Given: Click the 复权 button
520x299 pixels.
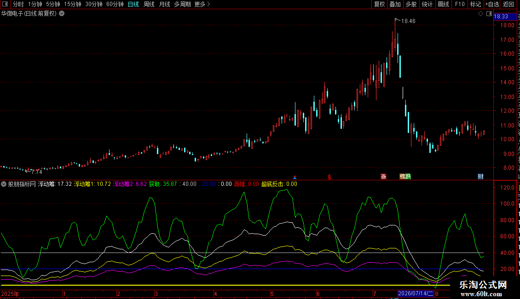Looking at the screenshot, I should point(379,4).
